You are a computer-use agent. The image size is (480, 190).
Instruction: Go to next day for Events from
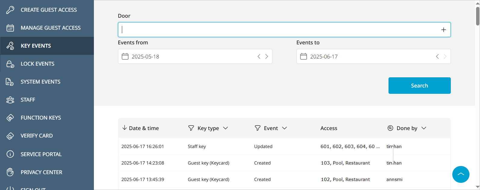point(267,57)
